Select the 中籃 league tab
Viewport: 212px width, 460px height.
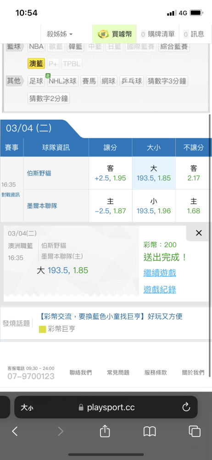95,46
